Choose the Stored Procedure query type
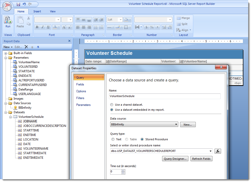 click(x=142, y=139)
